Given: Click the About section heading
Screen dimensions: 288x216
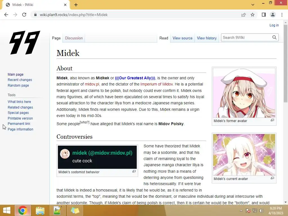Looking at the screenshot, I should click(64, 68).
